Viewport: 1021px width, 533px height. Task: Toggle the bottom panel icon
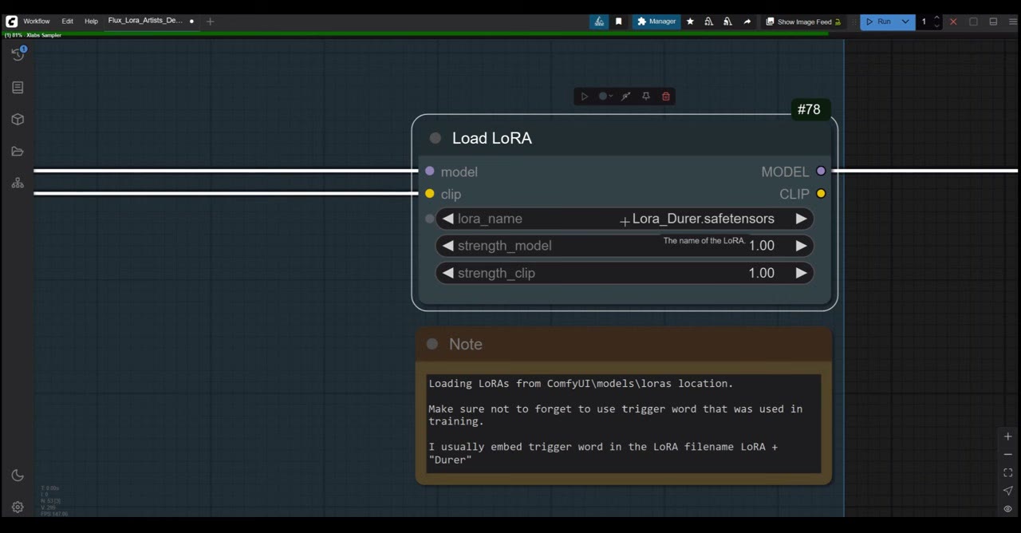pos(993,22)
